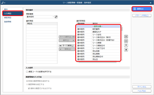Screen dimensions: 154x95
Task: Click すべて選択(A) button
Action: 67,37
